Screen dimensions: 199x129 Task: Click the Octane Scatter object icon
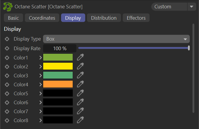8,6
